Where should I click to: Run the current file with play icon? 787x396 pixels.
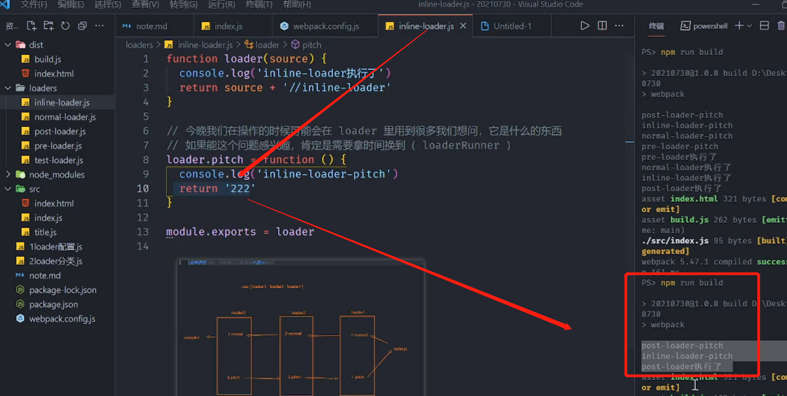tap(585, 26)
